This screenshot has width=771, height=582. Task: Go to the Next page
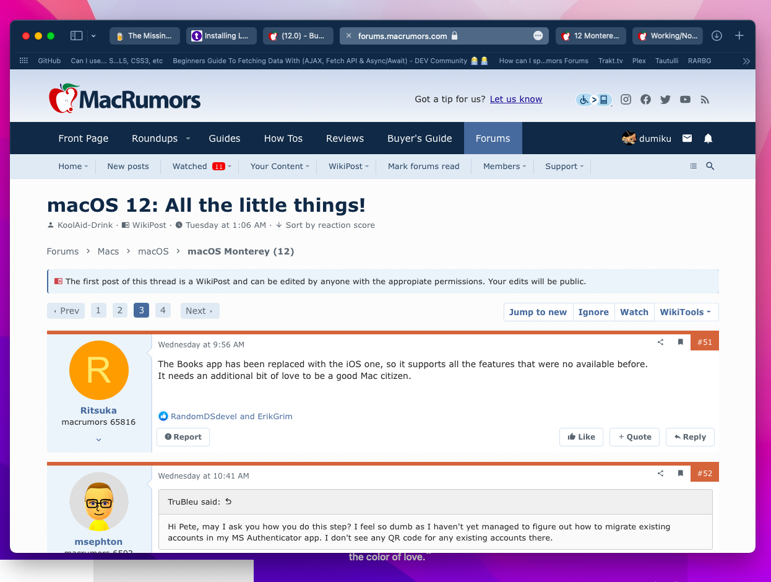pyautogui.click(x=200, y=311)
